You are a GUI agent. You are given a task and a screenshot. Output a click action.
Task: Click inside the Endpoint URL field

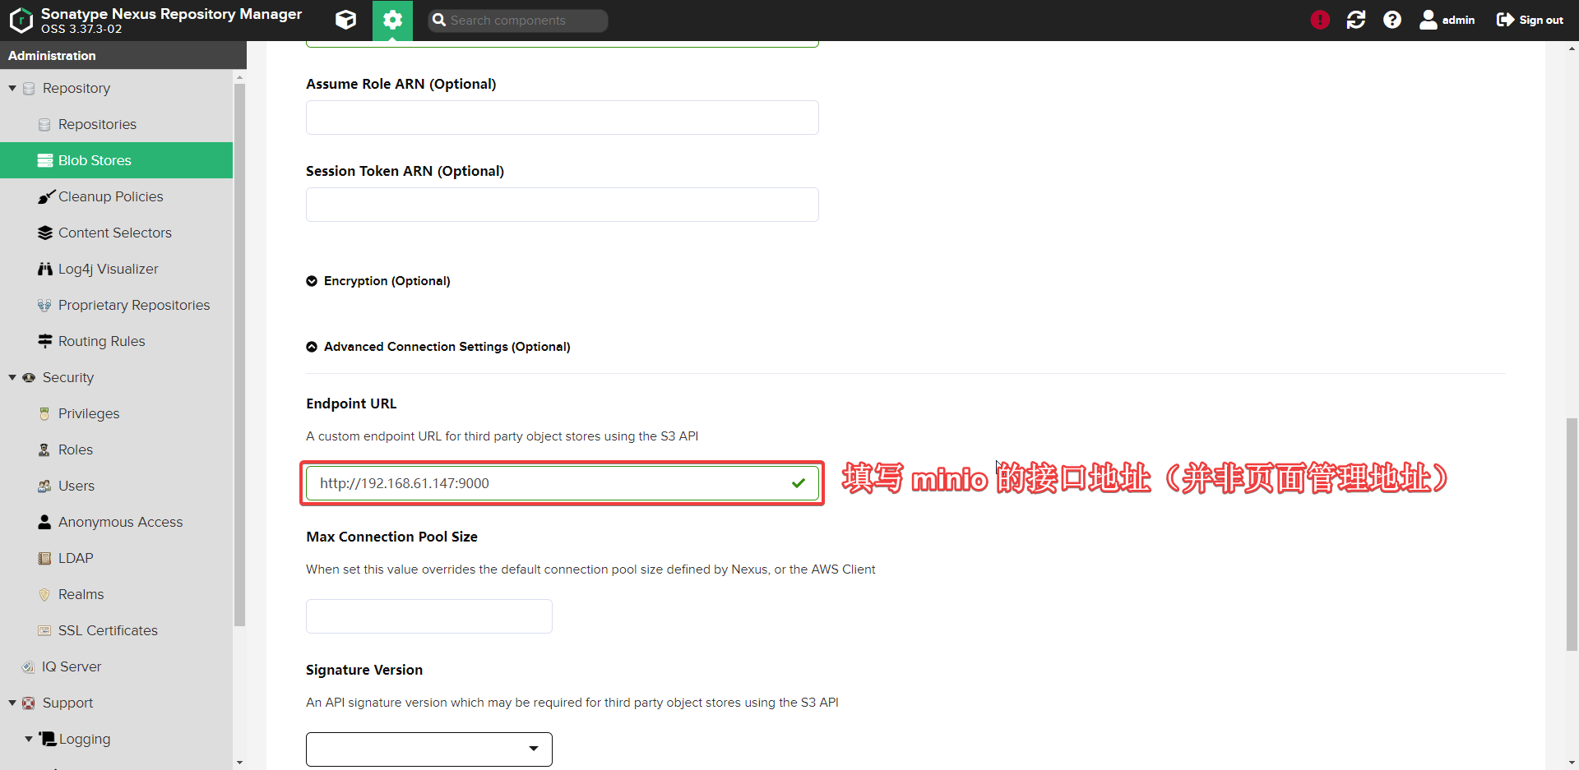(x=535, y=483)
